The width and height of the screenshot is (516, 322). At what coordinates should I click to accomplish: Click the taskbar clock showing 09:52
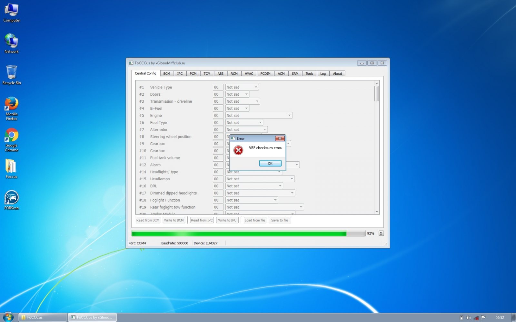pos(500,317)
